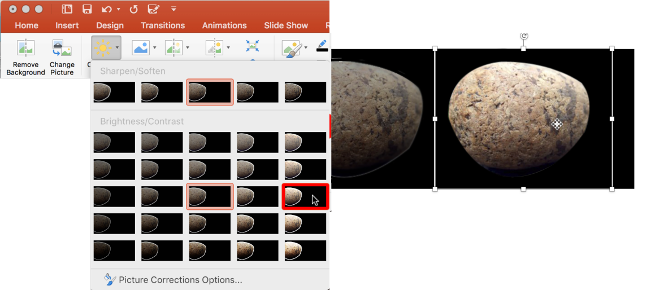Click the sidebar layout icon in title bar
Image resolution: width=651 pixels, height=290 pixels.
(67, 9)
